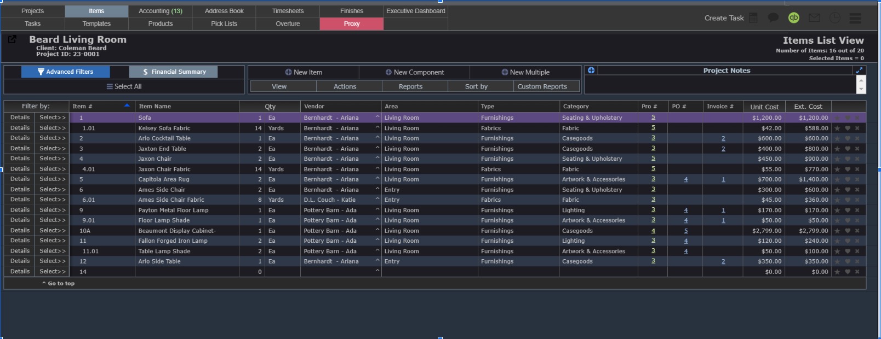Viewport: 881px width, 339px height.
Task: Open invoice 2 on the Arlo Side Table row
Action: (723, 261)
